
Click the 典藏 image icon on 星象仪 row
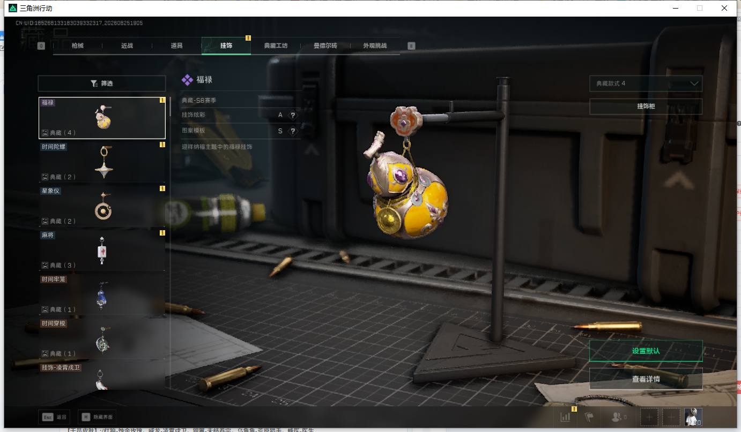[x=45, y=221]
